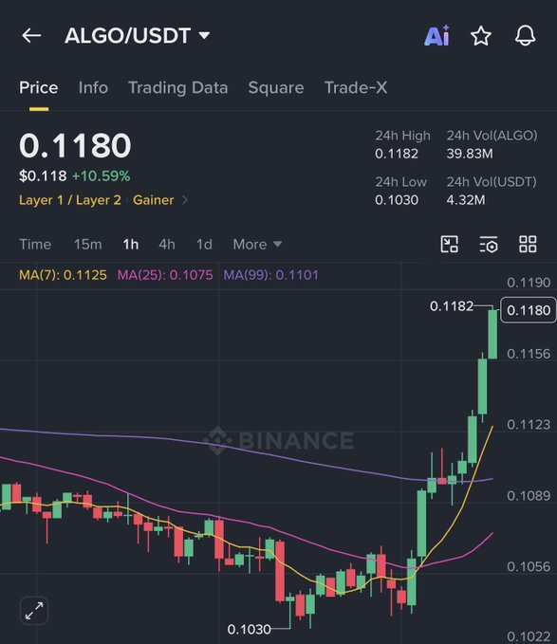Tap the 0.1190 price axis label
This screenshot has height=644, width=557.
click(529, 283)
